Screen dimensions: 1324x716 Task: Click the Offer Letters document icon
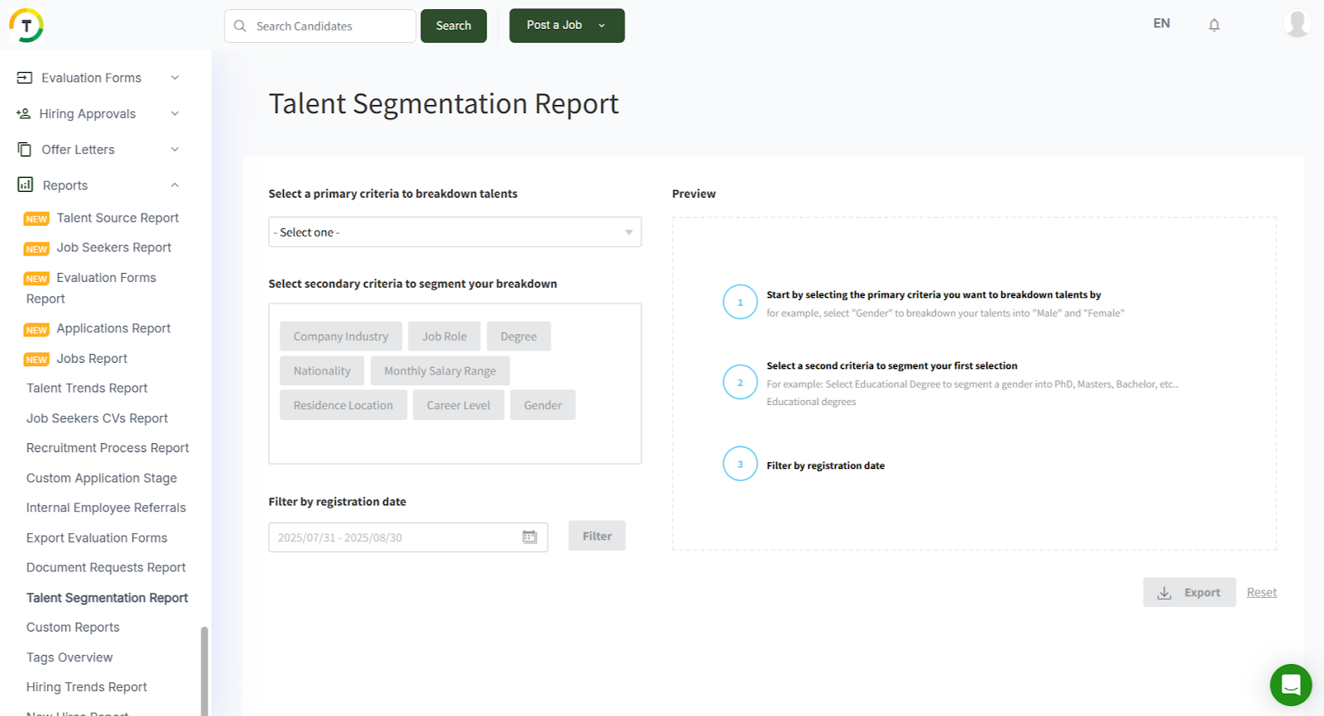pyautogui.click(x=25, y=150)
